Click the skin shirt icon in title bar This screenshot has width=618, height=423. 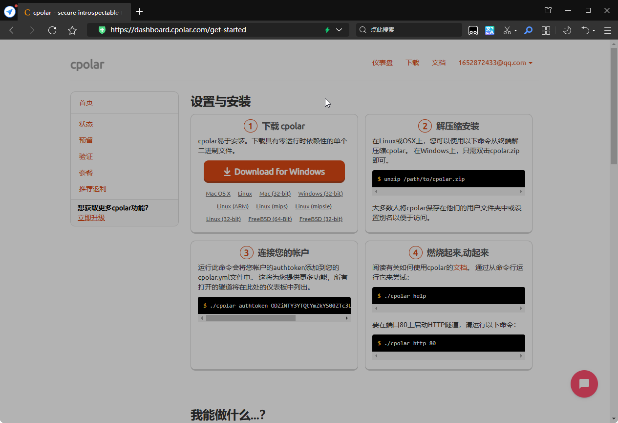(548, 10)
